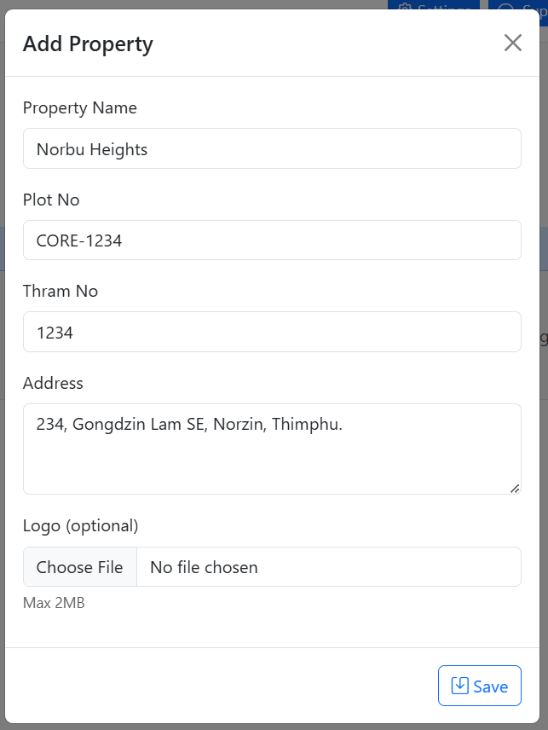Click the Save button

479,686
